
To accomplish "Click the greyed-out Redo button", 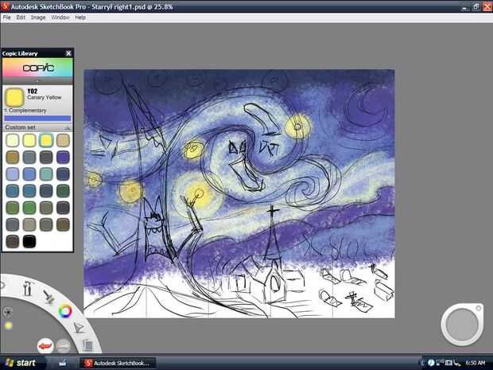I will pos(63,346).
